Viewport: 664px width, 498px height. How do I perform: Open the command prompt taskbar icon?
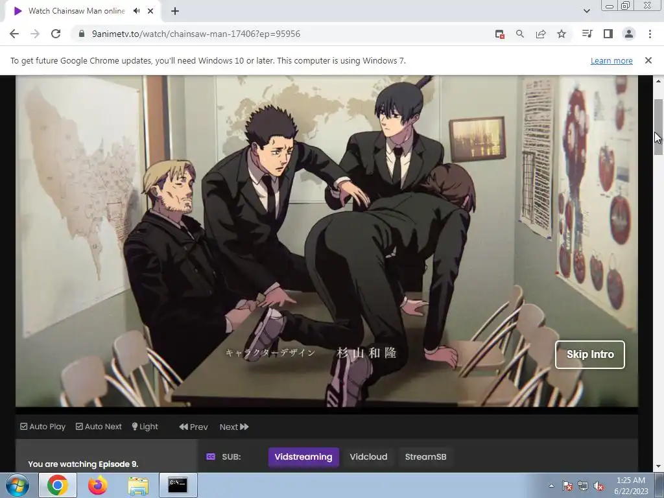point(178,485)
